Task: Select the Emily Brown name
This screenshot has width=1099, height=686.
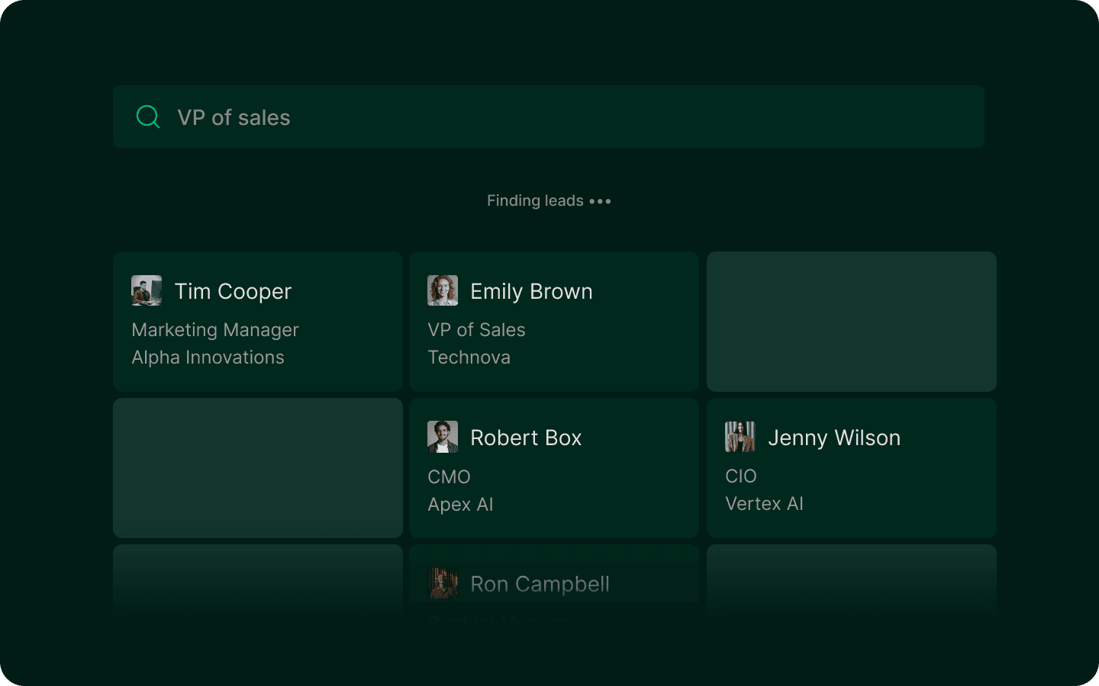Action: coord(531,291)
